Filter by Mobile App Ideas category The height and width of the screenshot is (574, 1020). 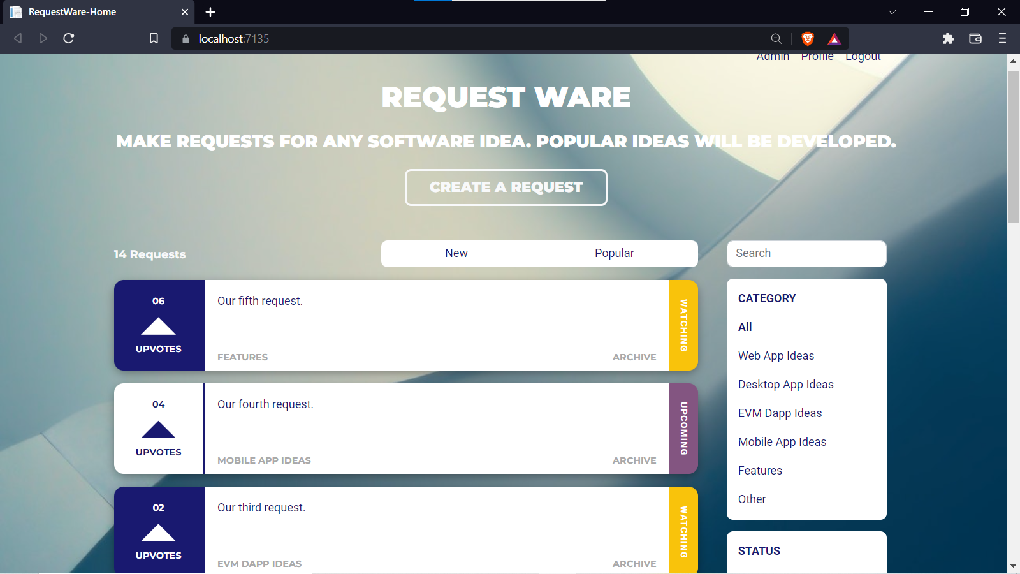[782, 441]
